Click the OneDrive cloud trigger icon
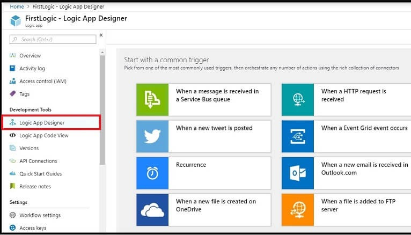Screen dimensions: 411x235 point(152,210)
